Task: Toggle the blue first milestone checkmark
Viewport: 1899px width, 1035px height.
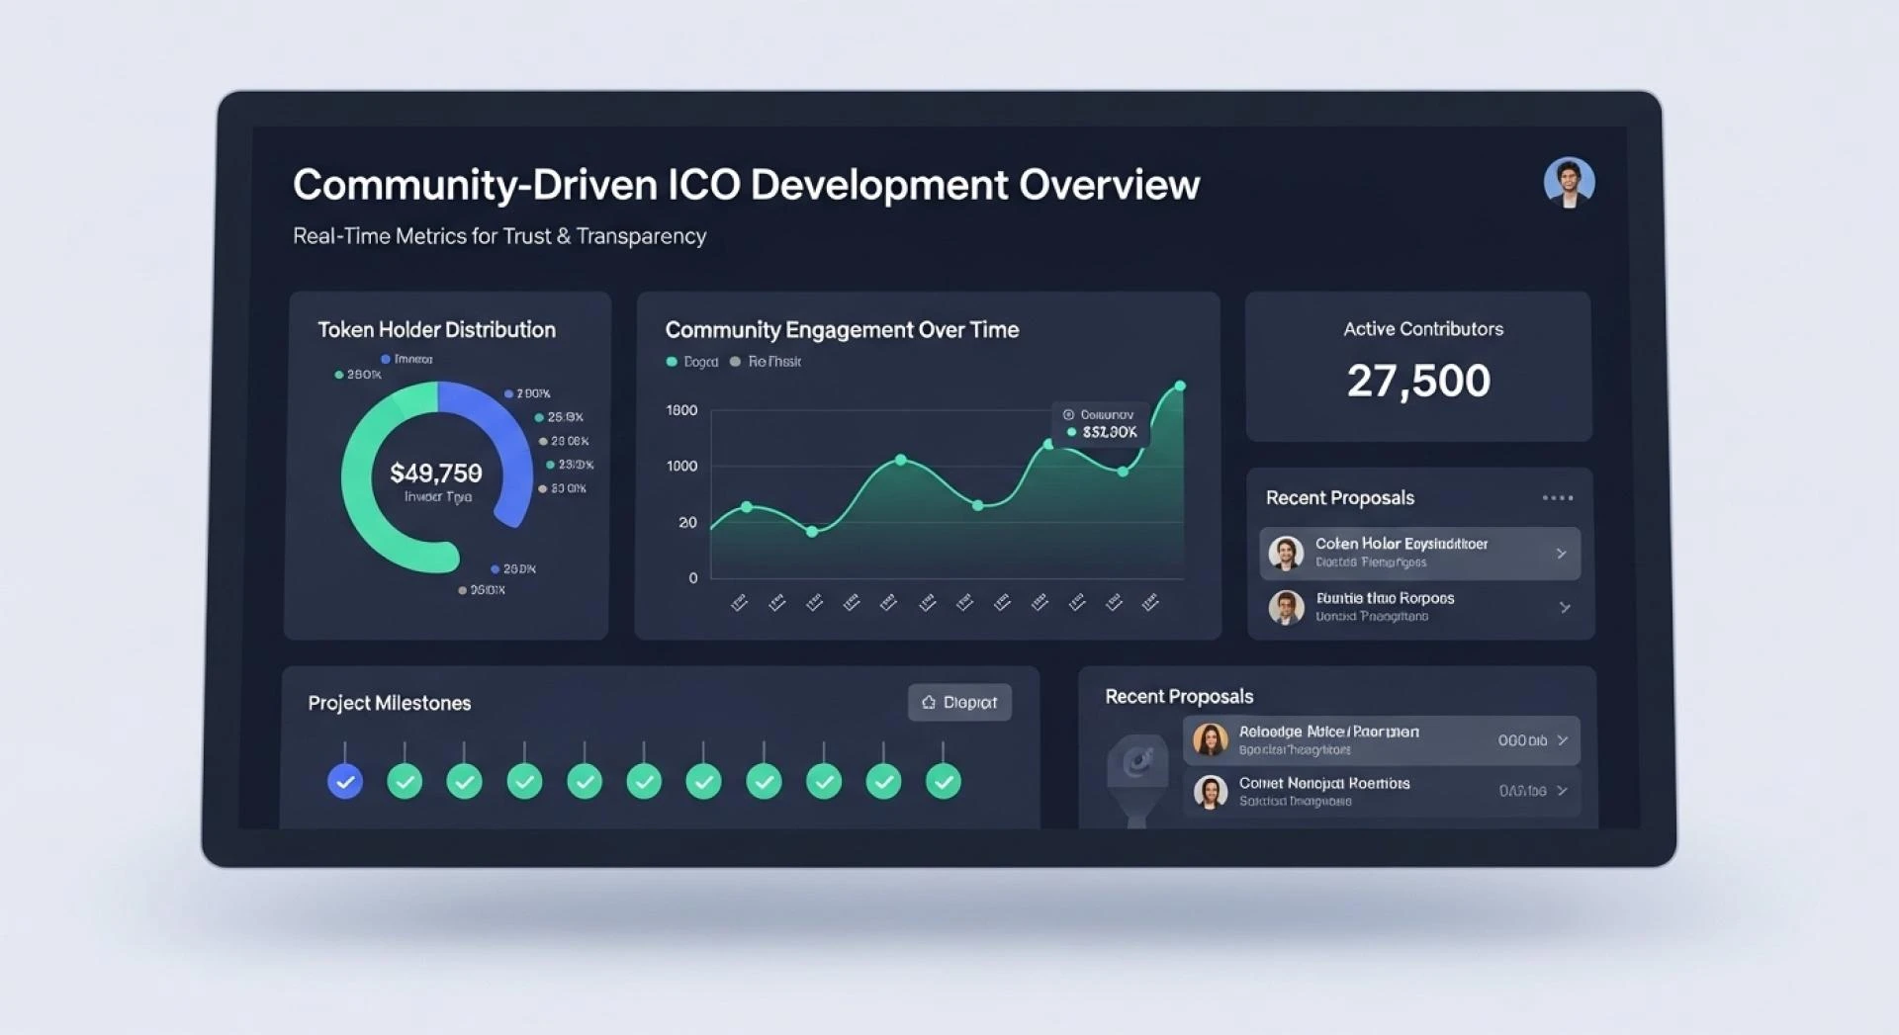Action: 345,781
